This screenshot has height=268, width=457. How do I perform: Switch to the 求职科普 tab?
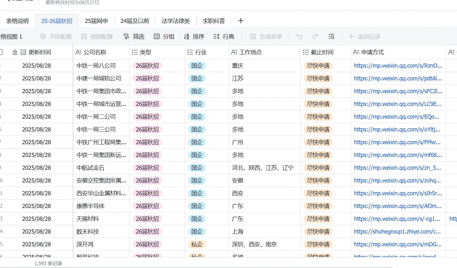tap(214, 21)
